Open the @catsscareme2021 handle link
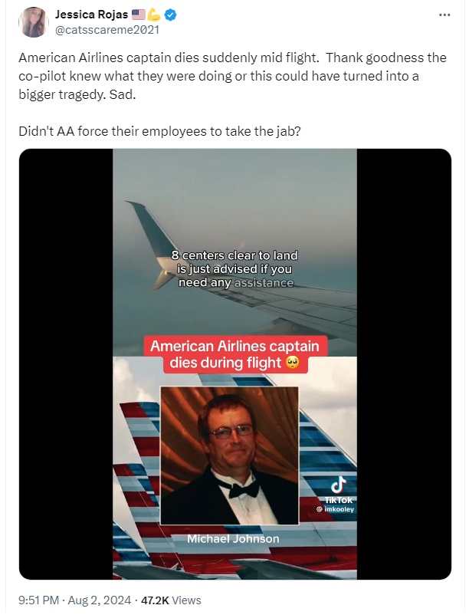This screenshot has width=469, height=615. pyautogui.click(x=107, y=30)
